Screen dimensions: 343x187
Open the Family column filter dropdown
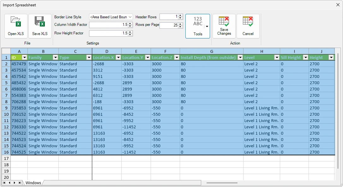pyautogui.click(x=56, y=57)
